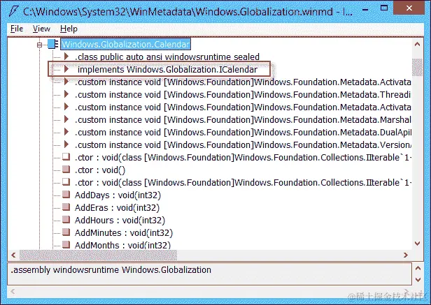Select the .custom instance row ending in Metadata.DualApi
431x305 pixels.
pyautogui.click(x=243, y=133)
